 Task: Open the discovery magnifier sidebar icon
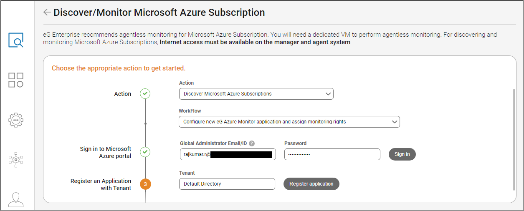pos(16,40)
